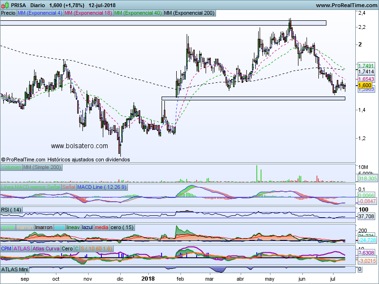Screen dimensions: 379x284
Task: Select the MM (Exponencial 4) label
Action: (x=39, y=13)
